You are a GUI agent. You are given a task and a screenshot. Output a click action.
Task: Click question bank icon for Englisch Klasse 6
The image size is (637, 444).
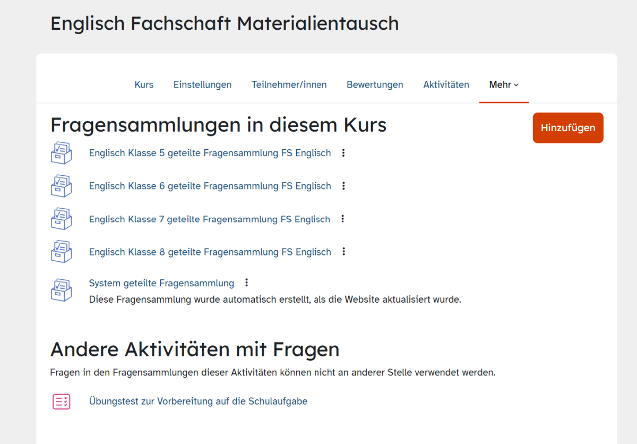coord(61,185)
